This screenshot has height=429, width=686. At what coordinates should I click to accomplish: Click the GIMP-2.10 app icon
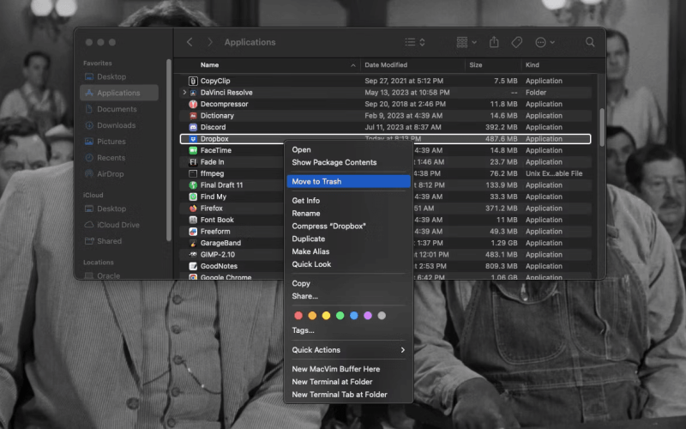[193, 254]
